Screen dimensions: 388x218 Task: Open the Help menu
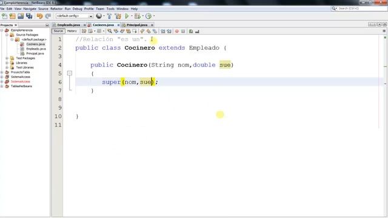[134, 8]
